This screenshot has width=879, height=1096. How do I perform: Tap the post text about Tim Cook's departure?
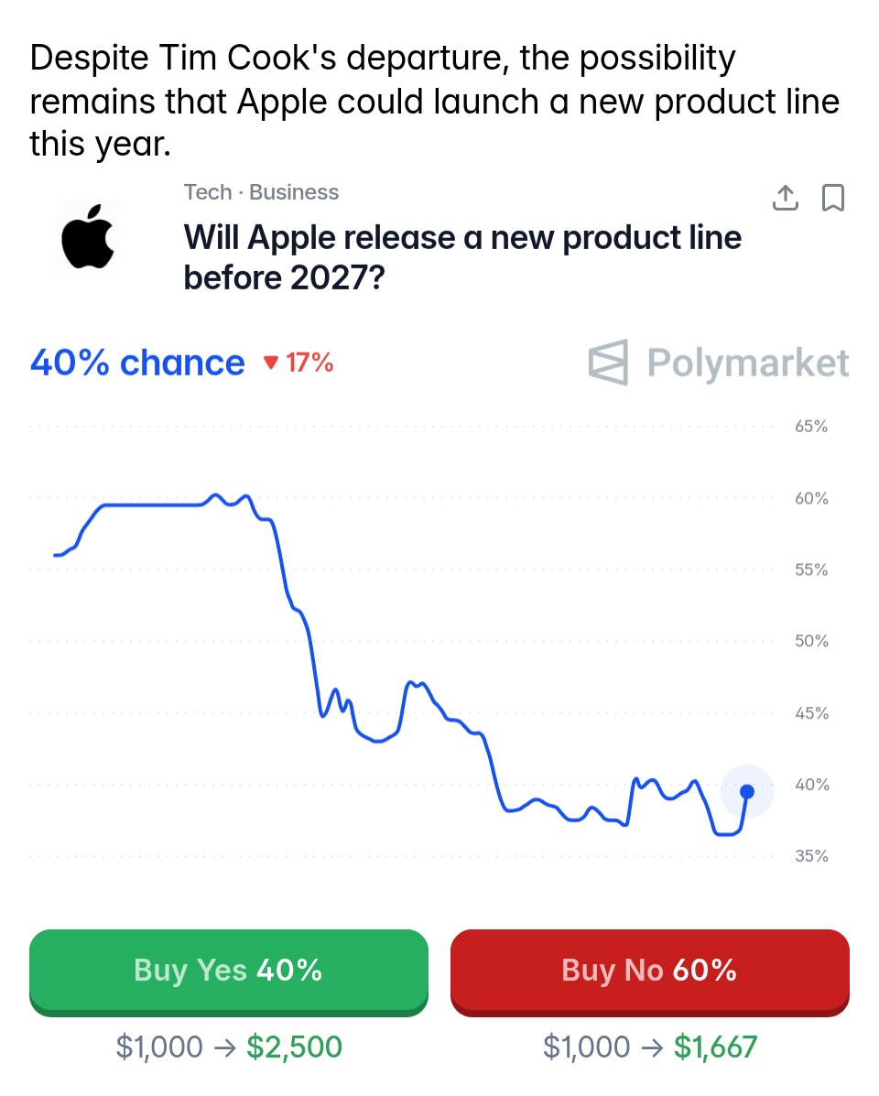(435, 101)
